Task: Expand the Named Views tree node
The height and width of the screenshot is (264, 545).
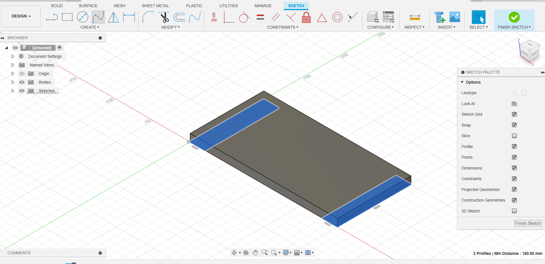Action: click(13, 65)
